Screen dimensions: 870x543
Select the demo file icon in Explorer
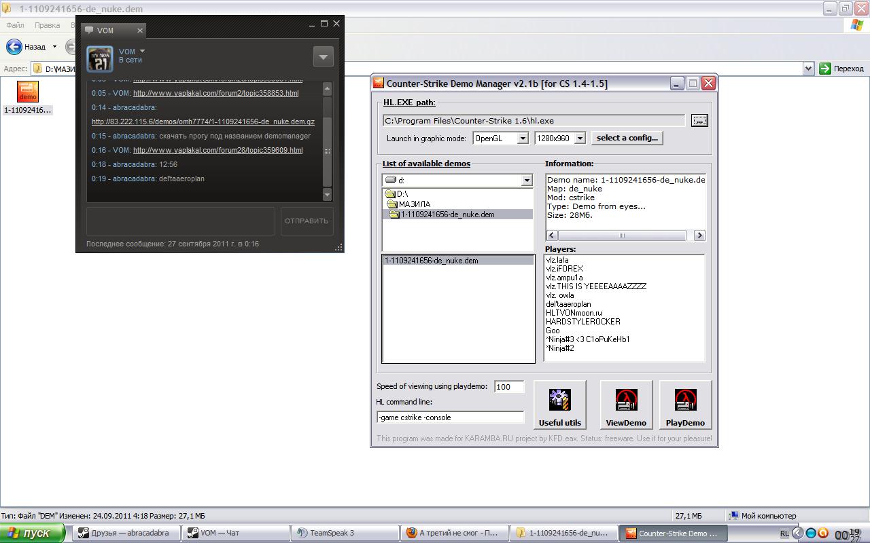coord(28,92)
